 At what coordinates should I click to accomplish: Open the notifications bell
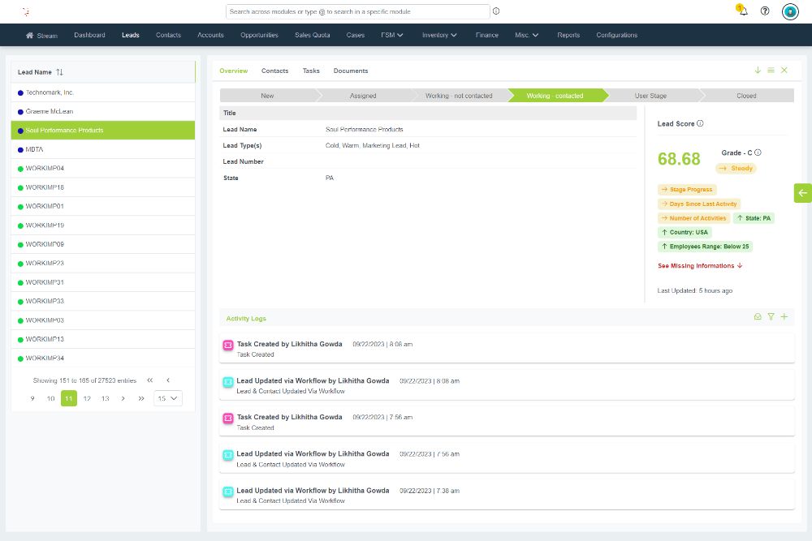[x=743, y=11]
